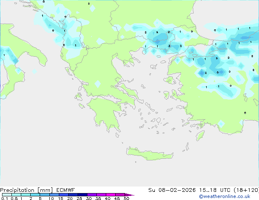The height and width of the screenshot is (200, 259).
Task: Click the '15' legend scale label
Action: pyautogui.click(x=60, y=198)
